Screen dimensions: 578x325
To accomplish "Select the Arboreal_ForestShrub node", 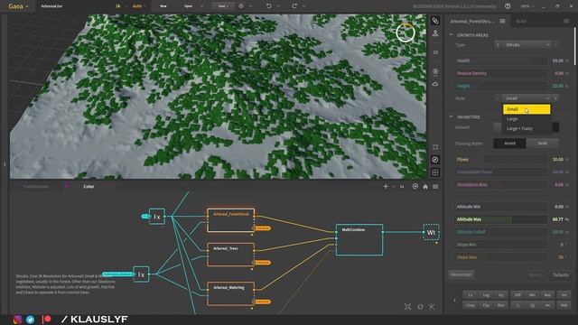I will [231, 220].
